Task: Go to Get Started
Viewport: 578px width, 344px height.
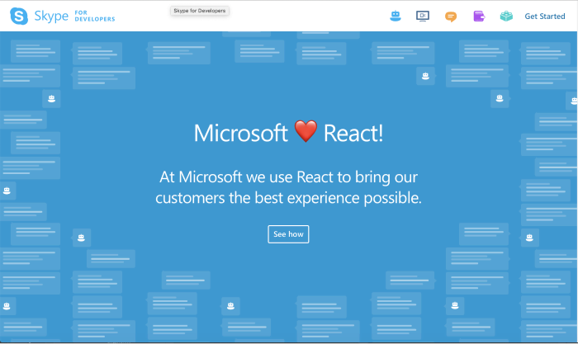Action: click(x=544, y=16)
